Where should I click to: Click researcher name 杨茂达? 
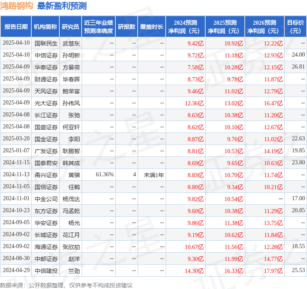pos(71,199)
